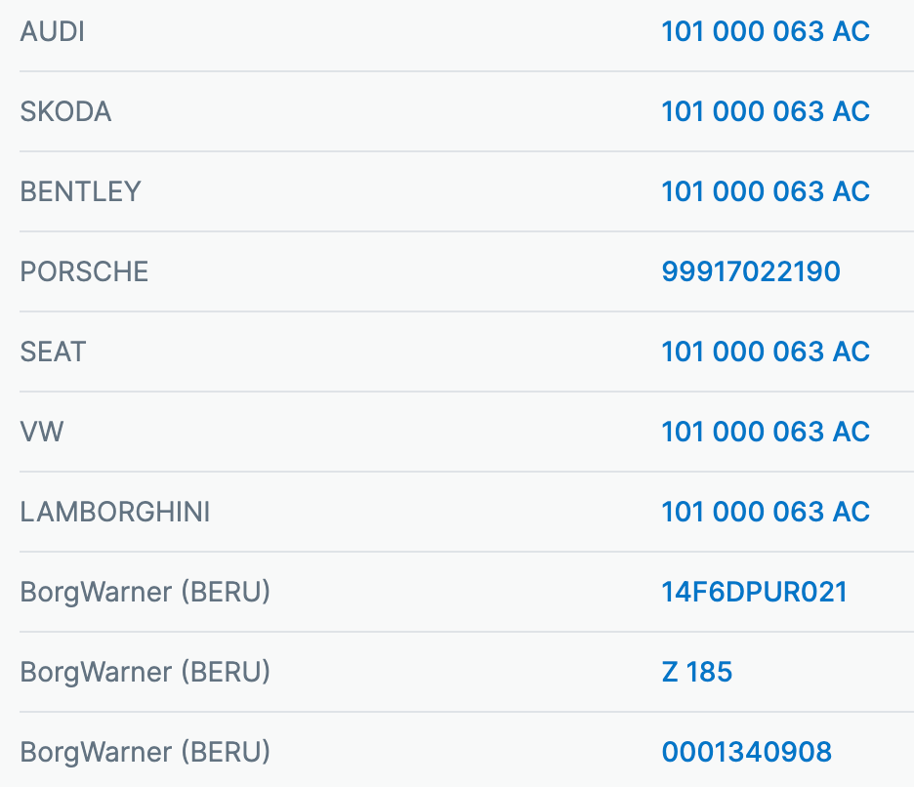Select the BorgWarner (BERU) label beside Z 185
The width and height of the screenshot is (914, 787).
click(145, 673)
